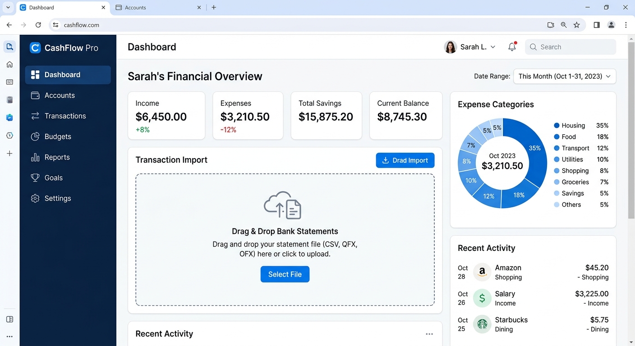Viewport: 635px width, 346px height.
Task: Open Sarah L. account menu
Action: (x=470, y=47)
